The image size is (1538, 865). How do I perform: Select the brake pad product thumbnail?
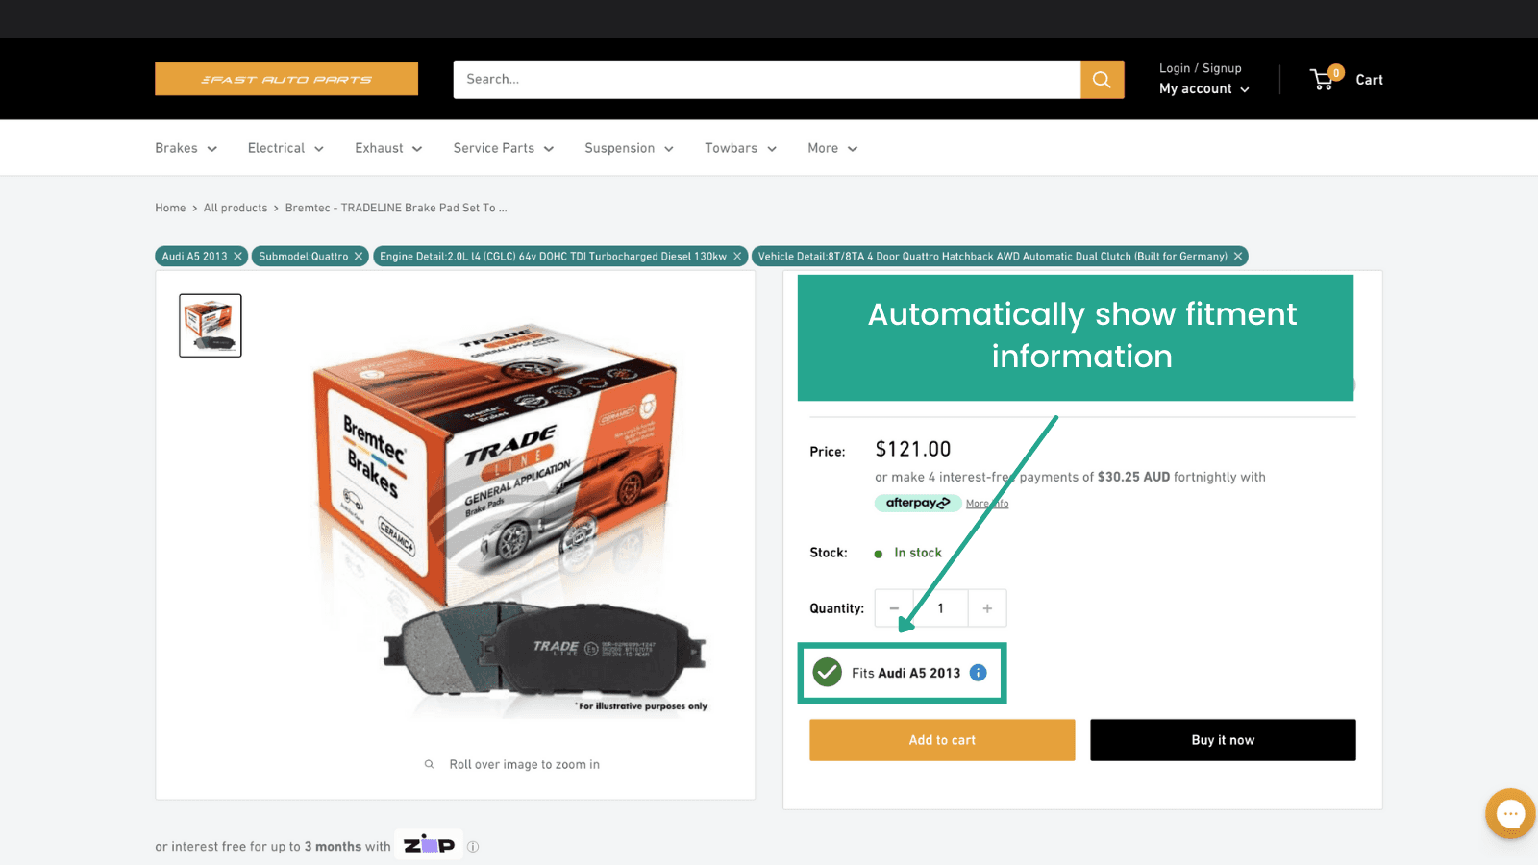tap(211, 326)
